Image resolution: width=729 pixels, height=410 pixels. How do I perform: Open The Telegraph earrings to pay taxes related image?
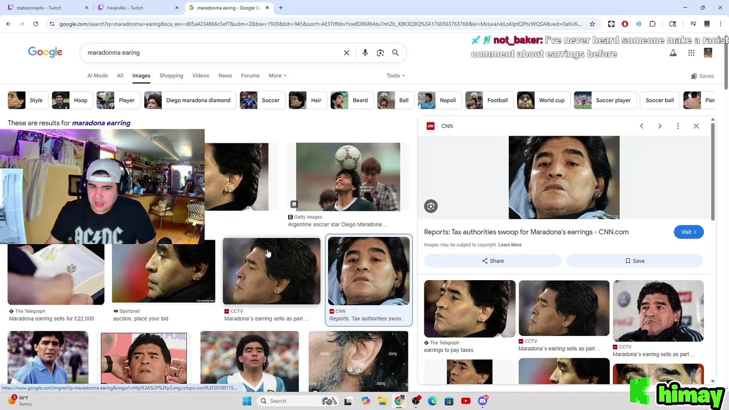point(469,309)
